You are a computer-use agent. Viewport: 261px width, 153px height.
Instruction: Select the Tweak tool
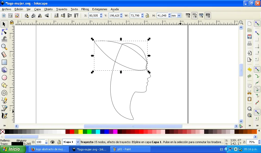(x=4, y=39)
